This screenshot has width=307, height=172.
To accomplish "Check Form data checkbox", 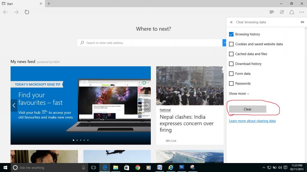I will [231, 73].
